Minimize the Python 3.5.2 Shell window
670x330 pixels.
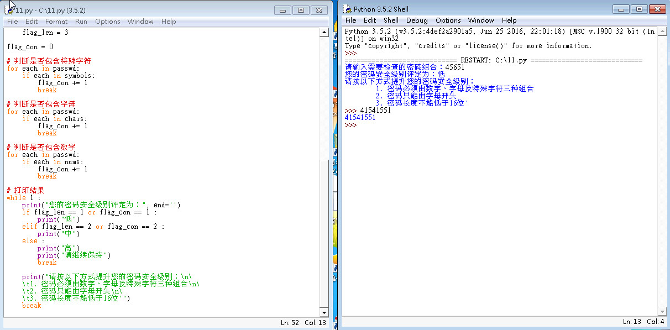pos(621,9)
